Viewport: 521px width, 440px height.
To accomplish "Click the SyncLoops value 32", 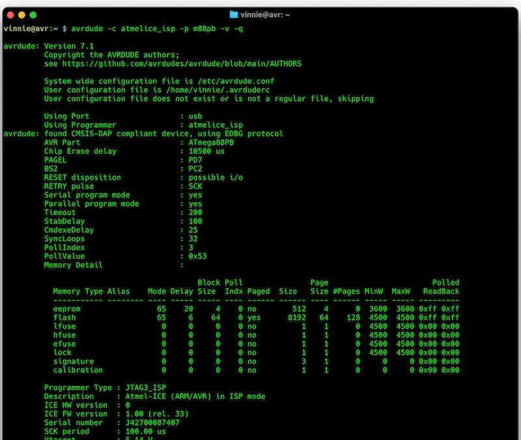I will pyautogui.click(x=193, y=239).
